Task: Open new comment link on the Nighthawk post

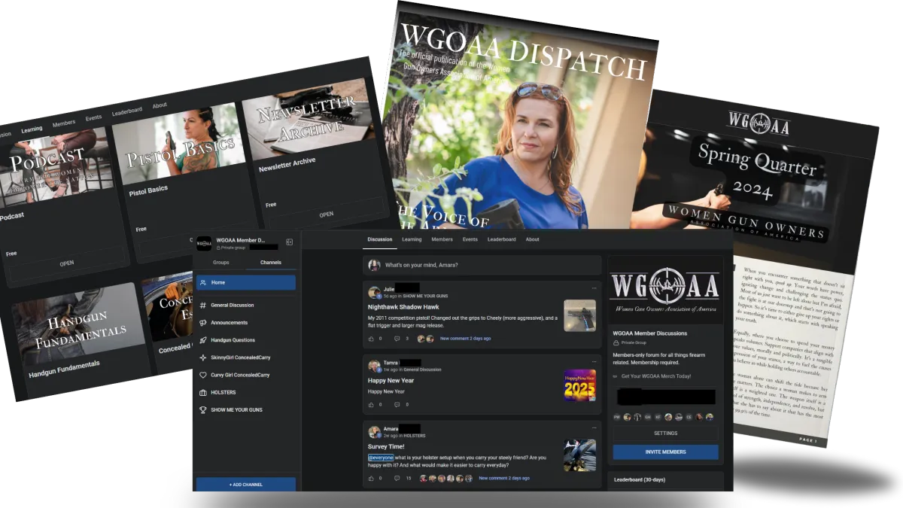Action: pos(466,339)
